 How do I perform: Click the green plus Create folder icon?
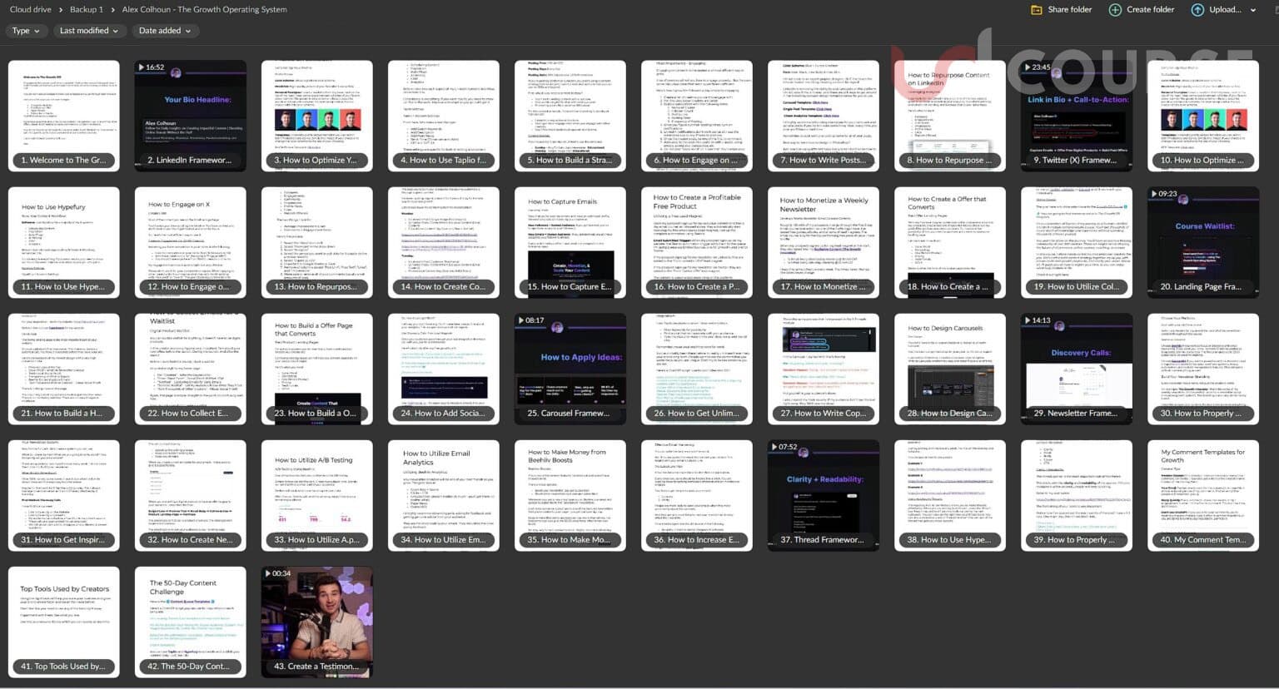(x=1115, y=10)
